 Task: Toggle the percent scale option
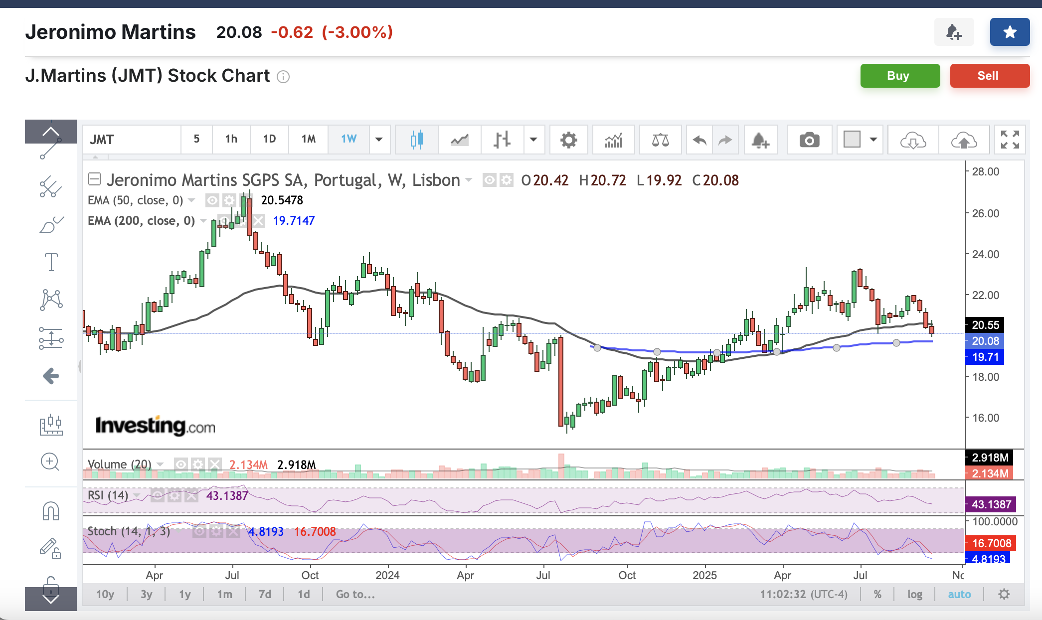(x=877, y=594)
